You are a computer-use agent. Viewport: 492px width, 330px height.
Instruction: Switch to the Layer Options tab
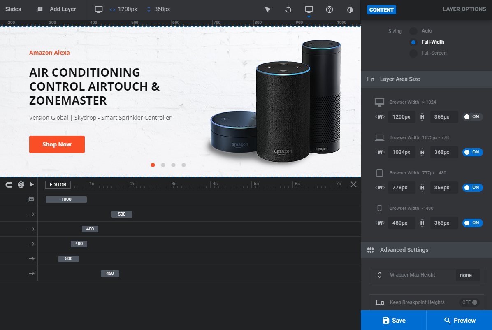[464, 9]
